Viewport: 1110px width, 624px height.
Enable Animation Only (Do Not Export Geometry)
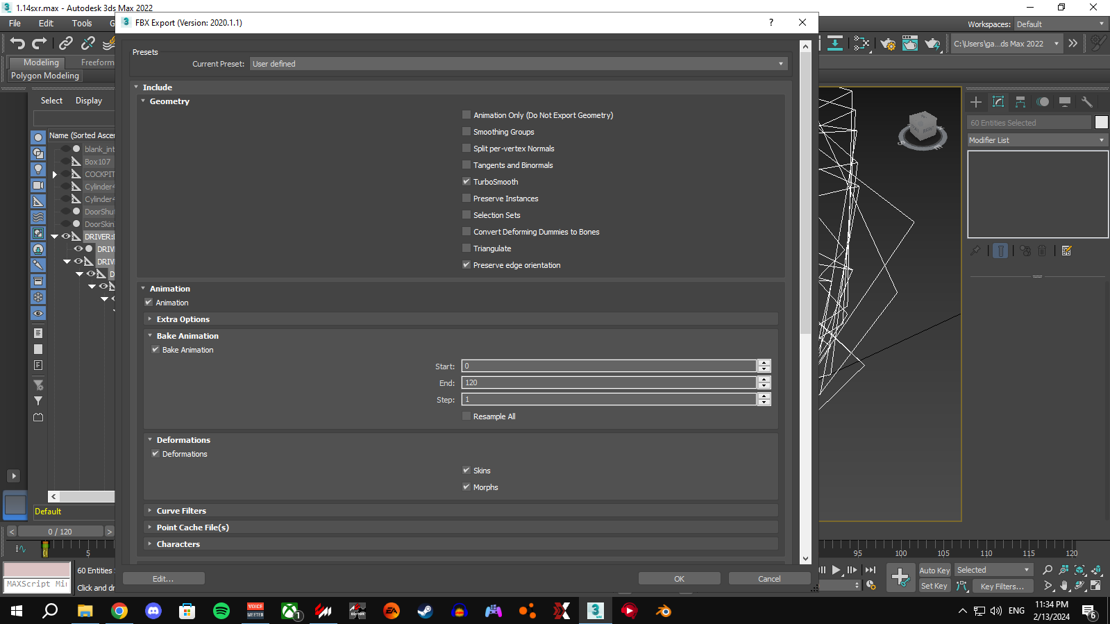click(x=466, y=115)
